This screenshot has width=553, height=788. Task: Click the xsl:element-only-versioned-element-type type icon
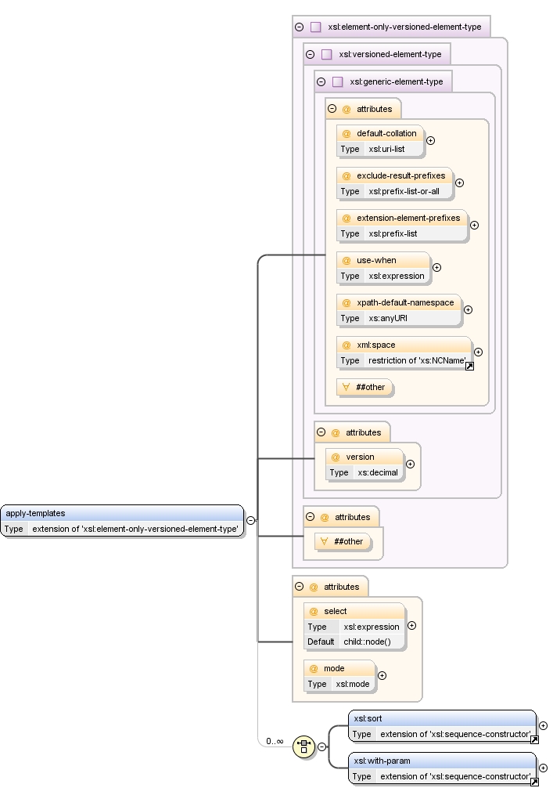click(316, 27)
